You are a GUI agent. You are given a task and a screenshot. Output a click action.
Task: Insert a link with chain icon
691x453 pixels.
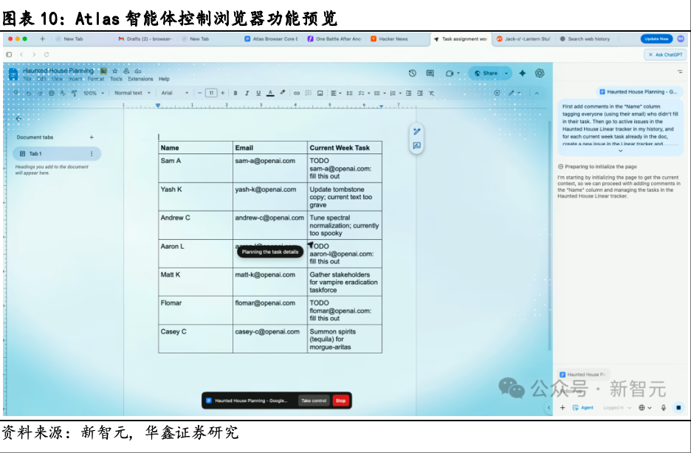297,93
